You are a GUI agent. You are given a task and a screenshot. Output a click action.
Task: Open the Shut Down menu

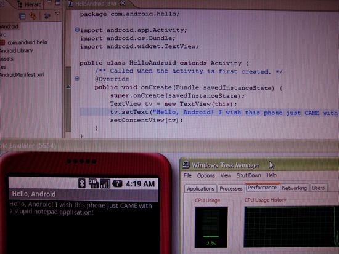click(x=249, y=175)
